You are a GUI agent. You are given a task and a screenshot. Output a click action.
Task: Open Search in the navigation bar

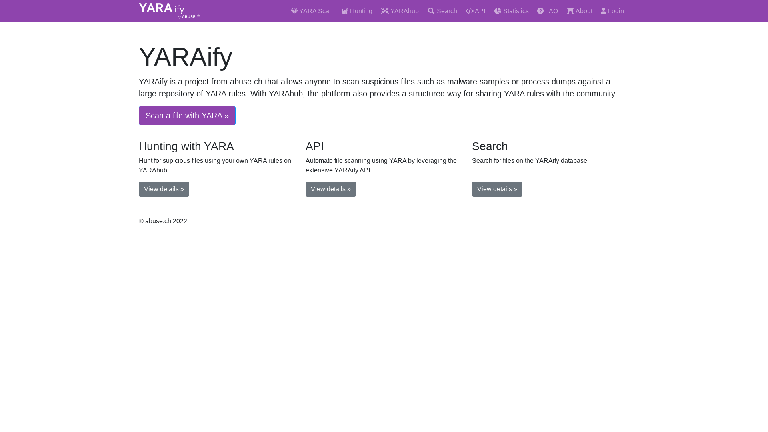point(442,11)
